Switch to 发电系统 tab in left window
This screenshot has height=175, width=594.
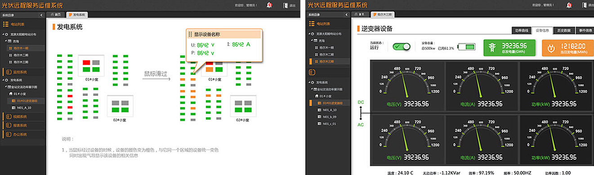tap(77, 15)
